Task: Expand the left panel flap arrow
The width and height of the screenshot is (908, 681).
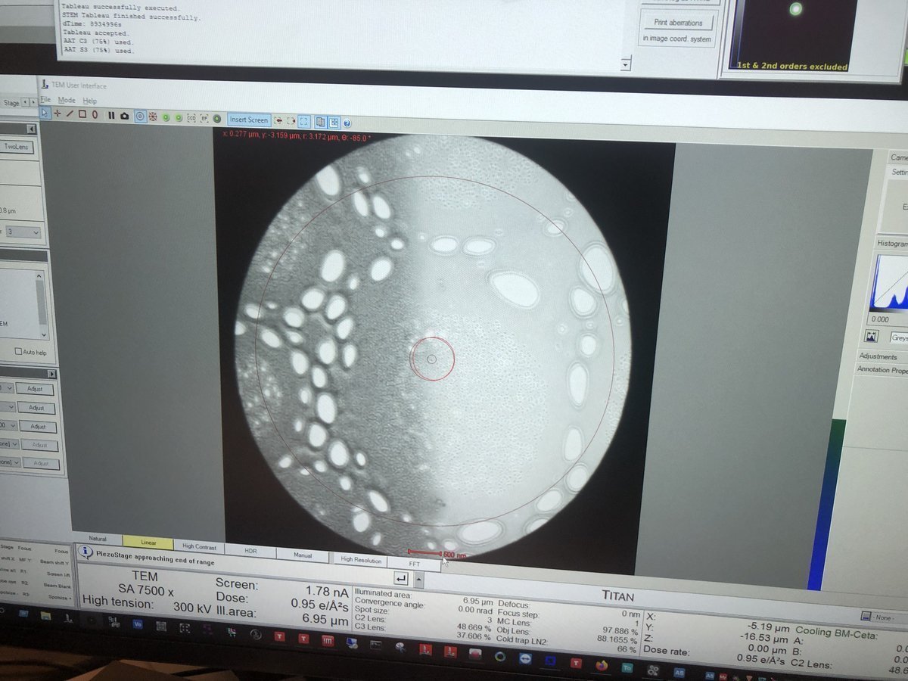Action: point(52,374)
